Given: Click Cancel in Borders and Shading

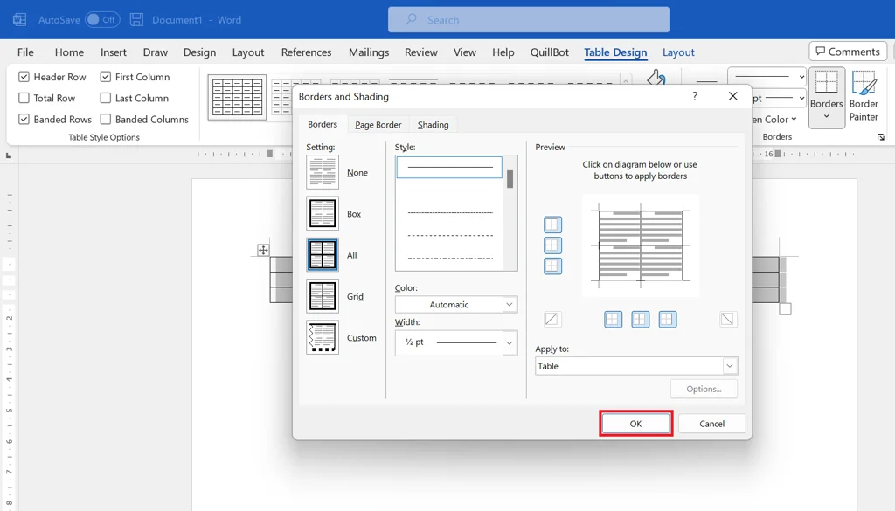Looking at the screenshot, I should (711, 423).
